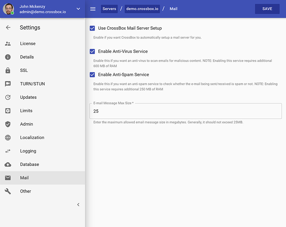Click the Admin shield icon
286x227 pixels.
pos(8,124)
